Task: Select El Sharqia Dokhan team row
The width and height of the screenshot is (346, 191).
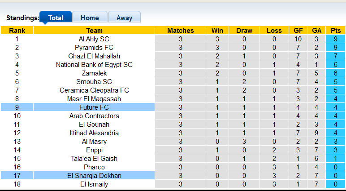Action: [x=94, y=176]
